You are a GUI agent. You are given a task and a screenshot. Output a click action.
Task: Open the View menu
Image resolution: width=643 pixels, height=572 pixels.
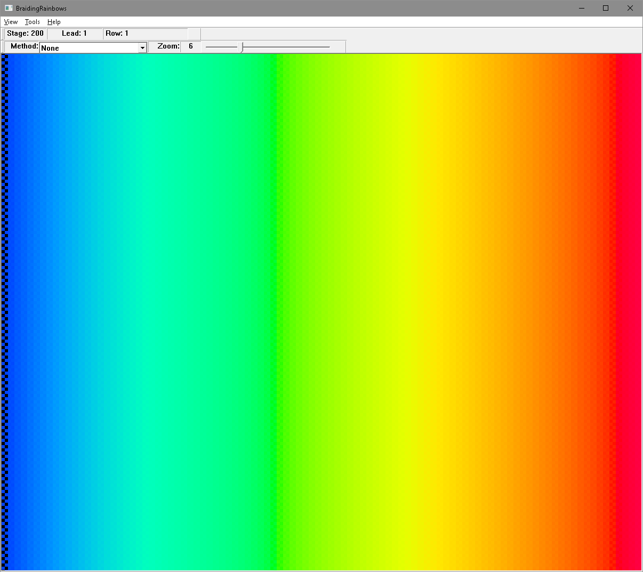point(11,22)
